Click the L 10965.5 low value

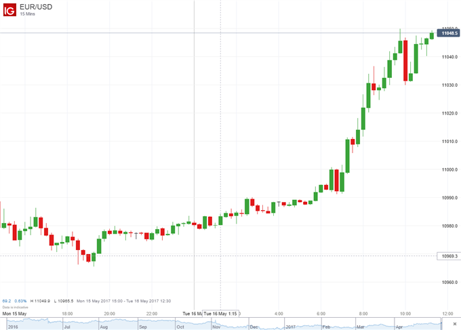pyautogui.click(x=64, y=301)
